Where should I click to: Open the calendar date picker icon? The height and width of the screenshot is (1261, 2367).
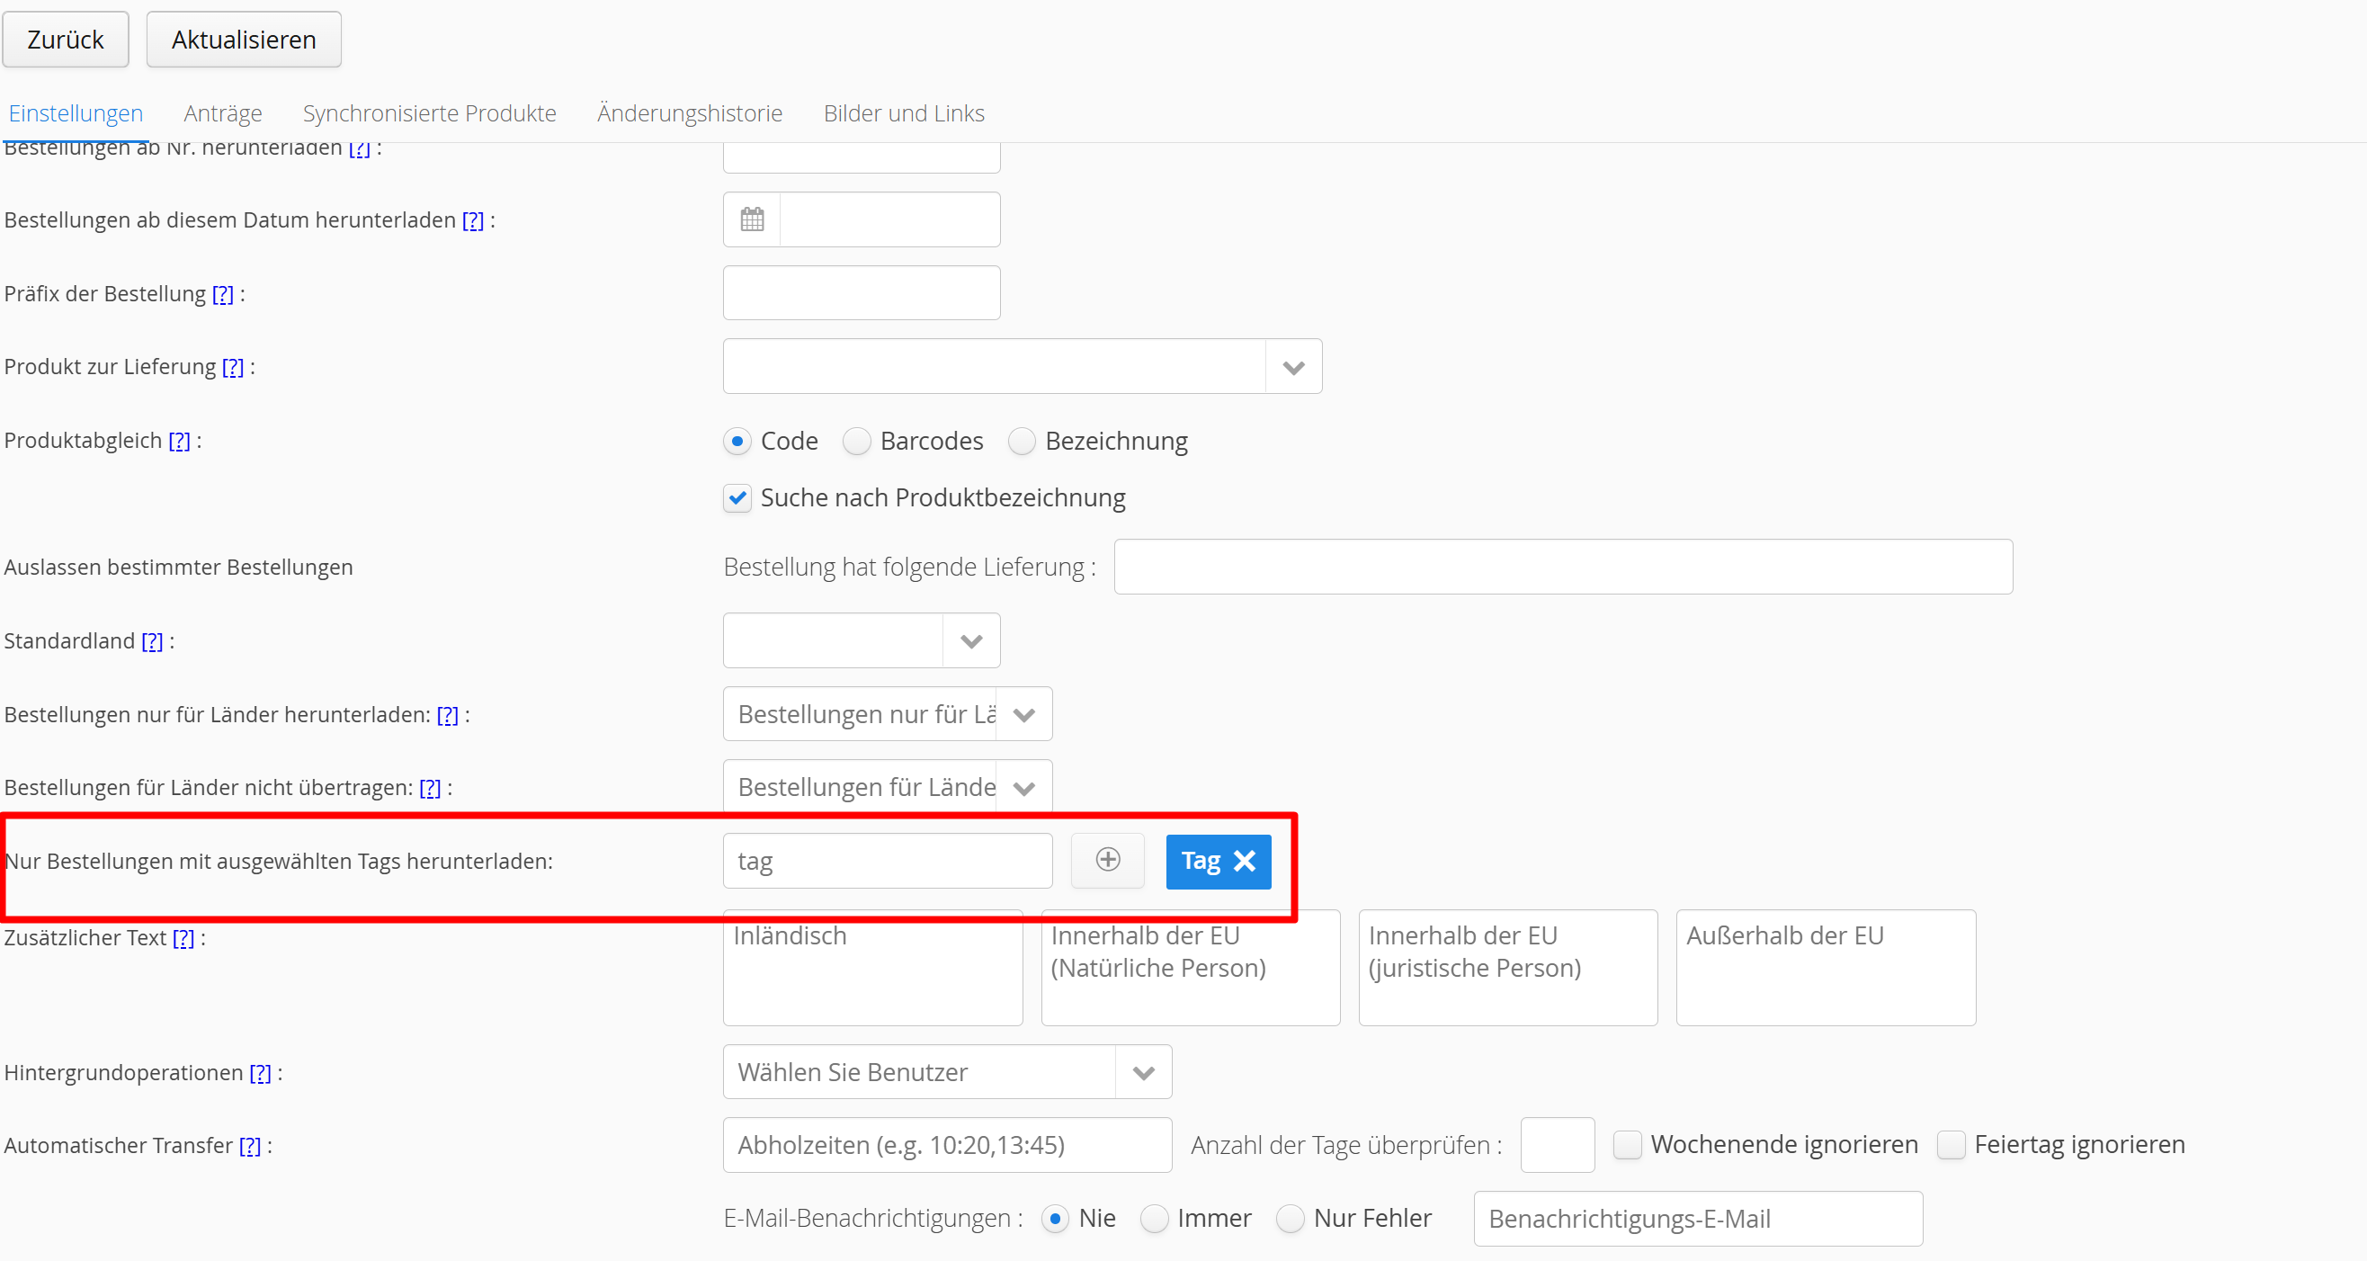752,219
